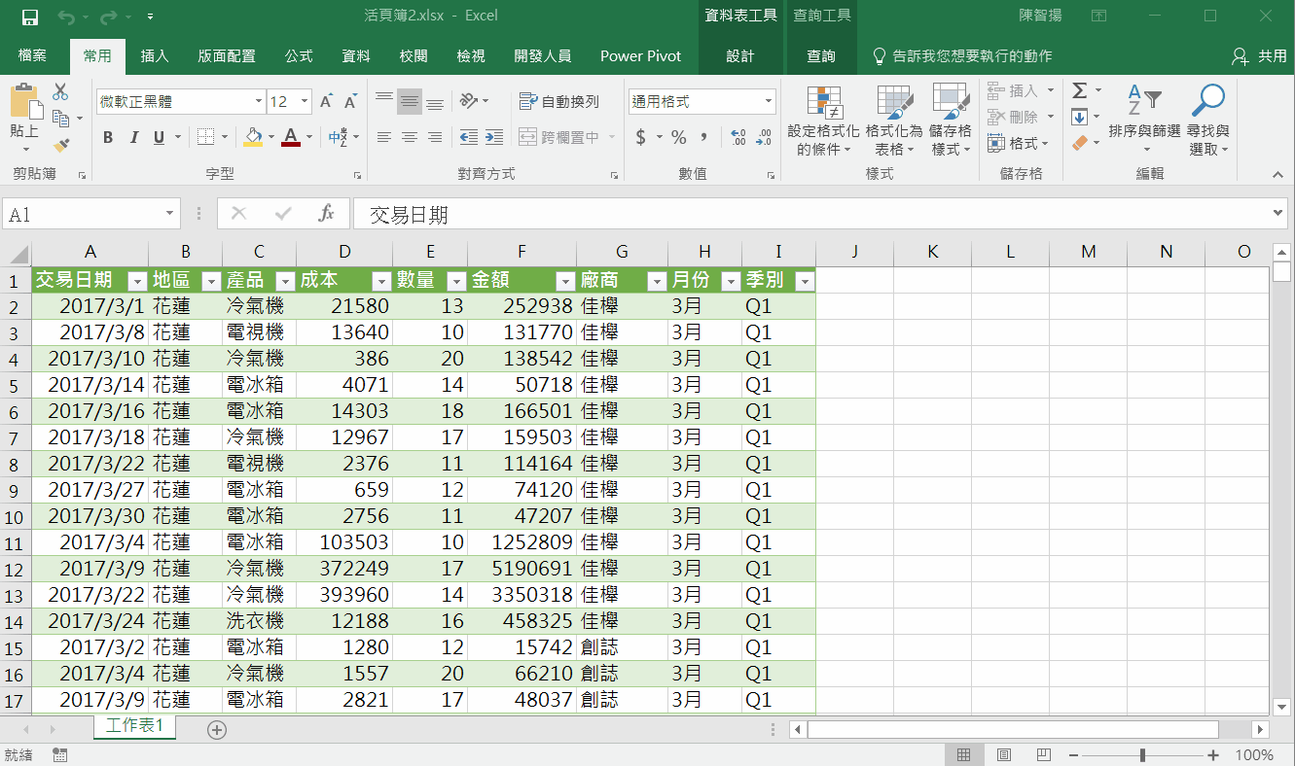The width and height of the screenshot is (1295, 766).
Task: Expand the 微軟正黑體 font name dropdown
Action: click(258, 101)
